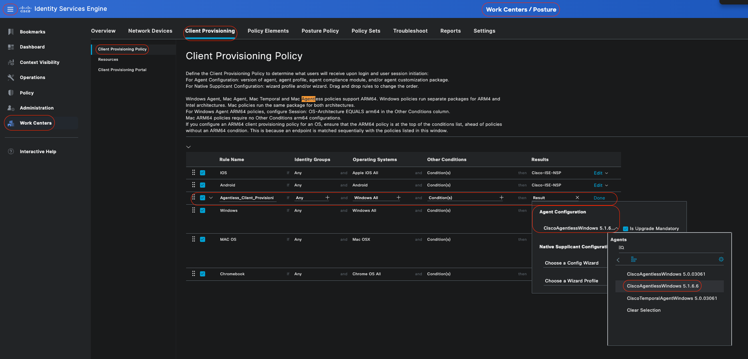
Task: Click the Dashboard sidebar icon
Action: coord(11,47)
